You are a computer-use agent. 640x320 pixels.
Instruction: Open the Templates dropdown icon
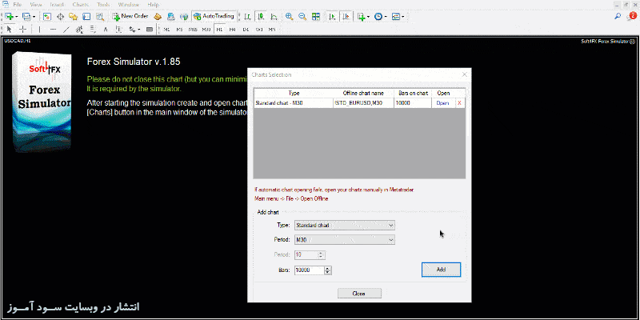[398, 16]
